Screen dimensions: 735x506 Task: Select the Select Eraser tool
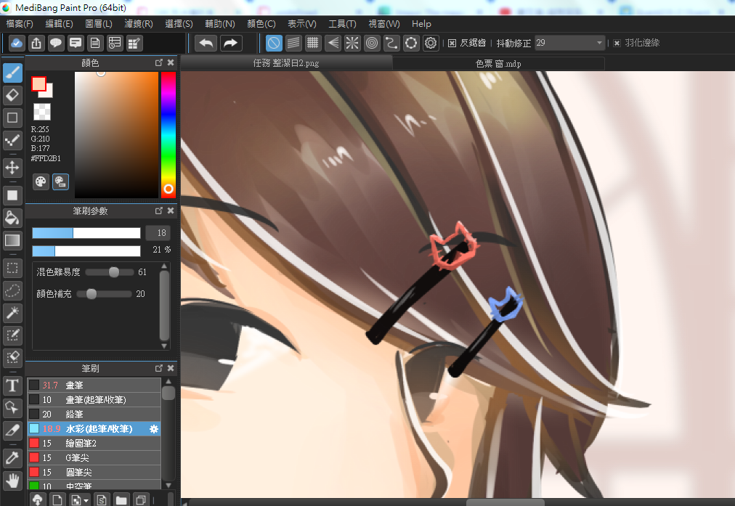(x=12, y=357)
